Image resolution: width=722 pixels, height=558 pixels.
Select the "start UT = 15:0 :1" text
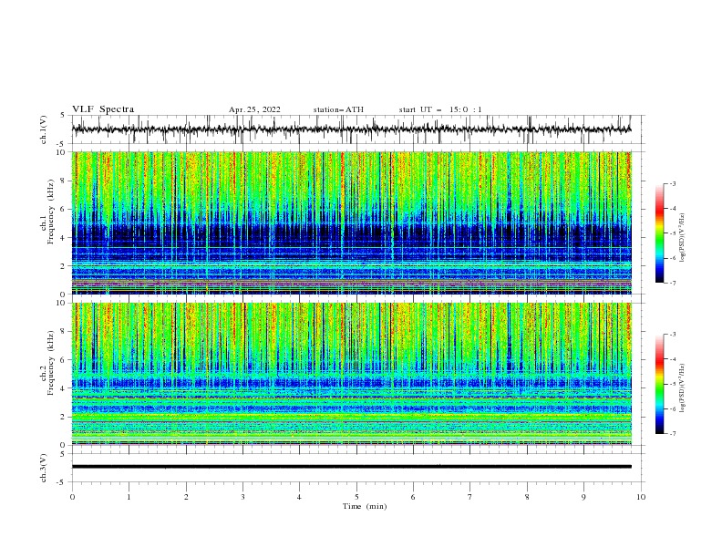(x=440, y=109)
